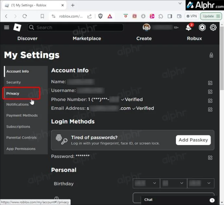Click the VPN button

192,16
